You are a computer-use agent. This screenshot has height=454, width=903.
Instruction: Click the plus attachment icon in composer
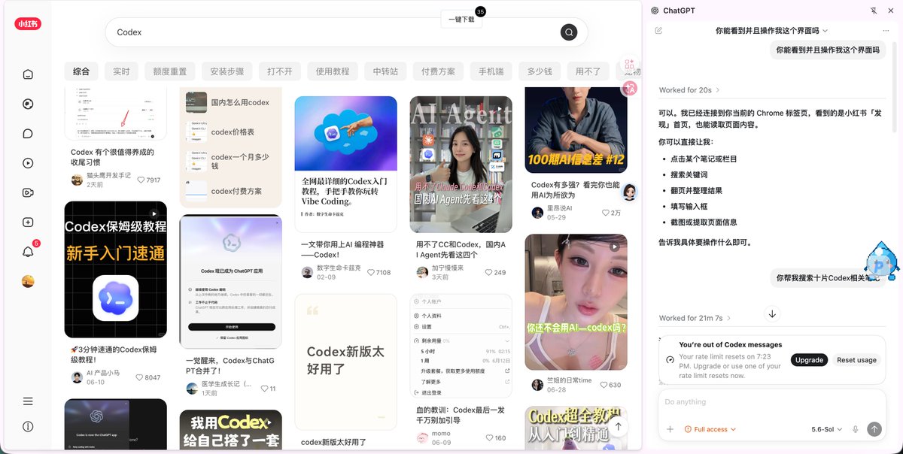click(670, 429)
